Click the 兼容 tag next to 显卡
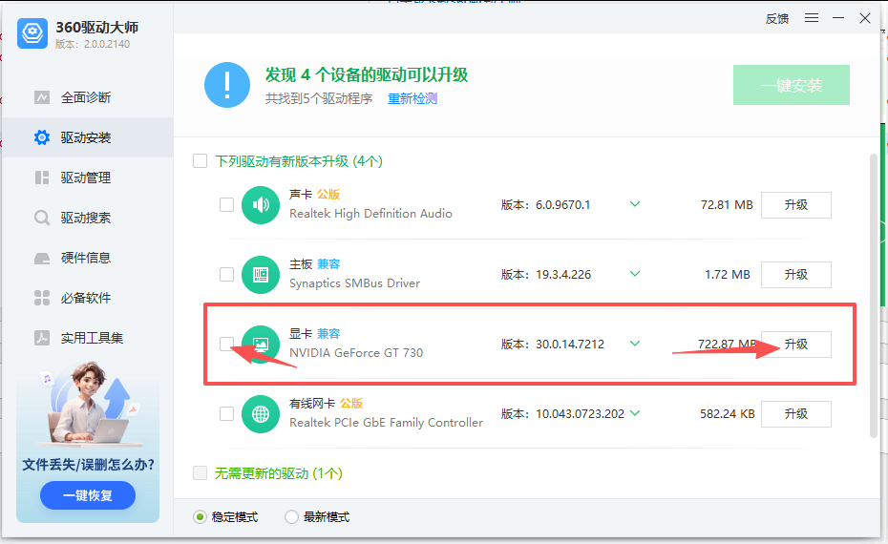This screenshot has height=544, width=888. 328,333
